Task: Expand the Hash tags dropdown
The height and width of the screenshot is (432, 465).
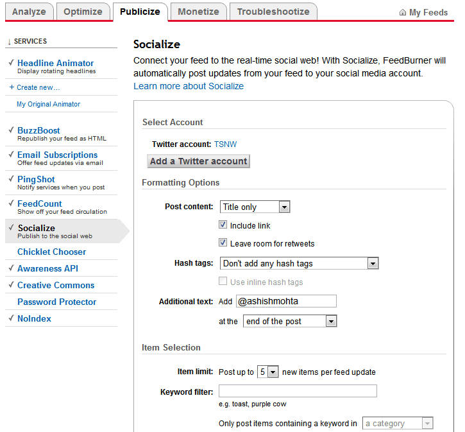Action: pos(299,263)
